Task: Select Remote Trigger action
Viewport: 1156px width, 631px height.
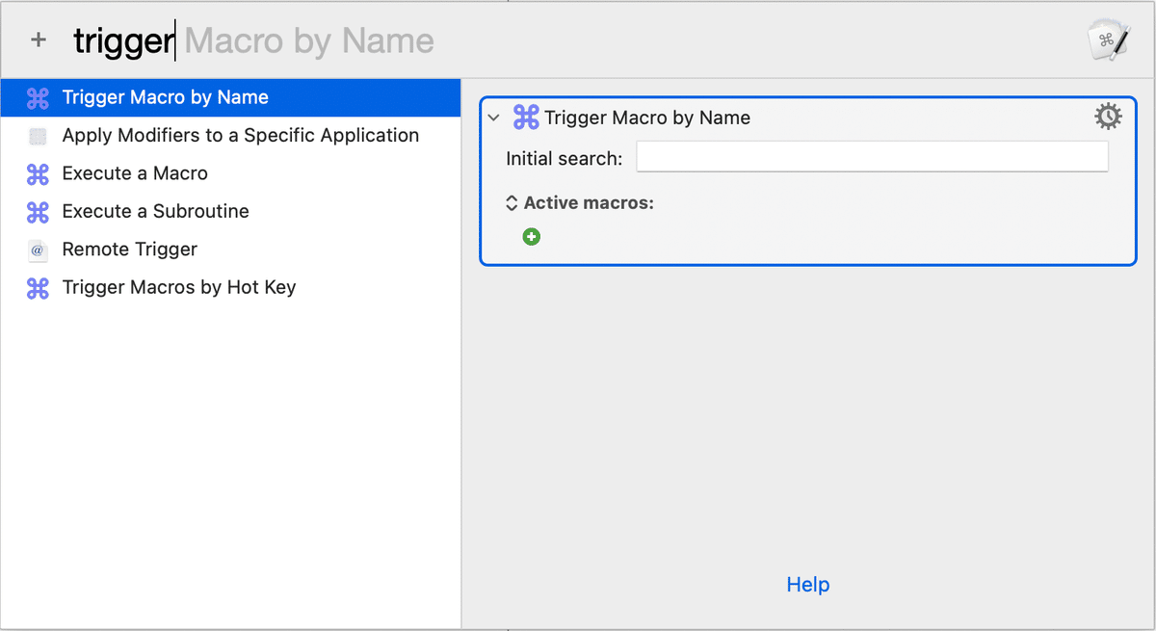Action: (231, 250)
